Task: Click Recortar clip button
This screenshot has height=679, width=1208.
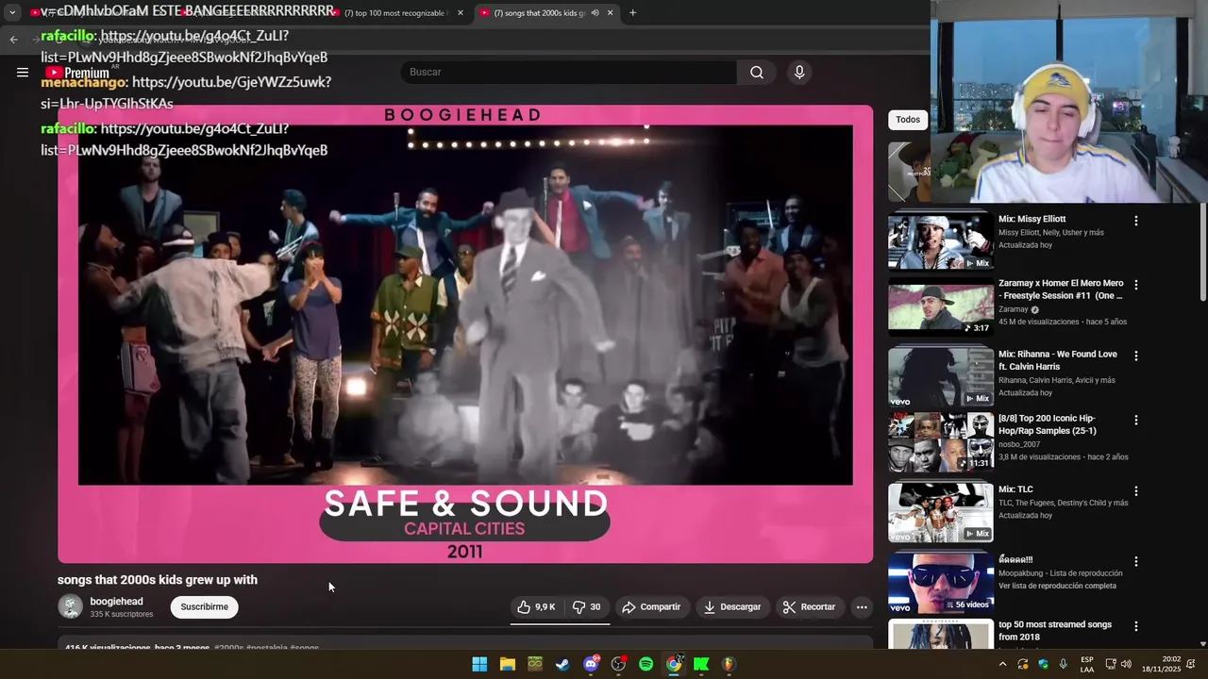Action: click(810, 607)
